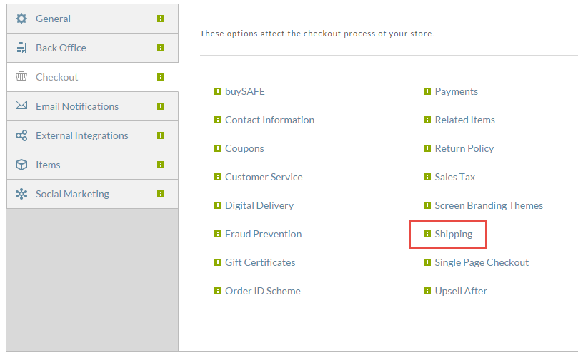
Task: Open Fraud Prevention options
Action: [263, 234]
